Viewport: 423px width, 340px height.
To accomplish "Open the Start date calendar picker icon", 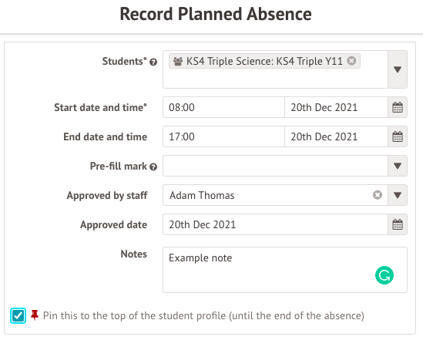I will pyautogui.click(x=398, y=107).
